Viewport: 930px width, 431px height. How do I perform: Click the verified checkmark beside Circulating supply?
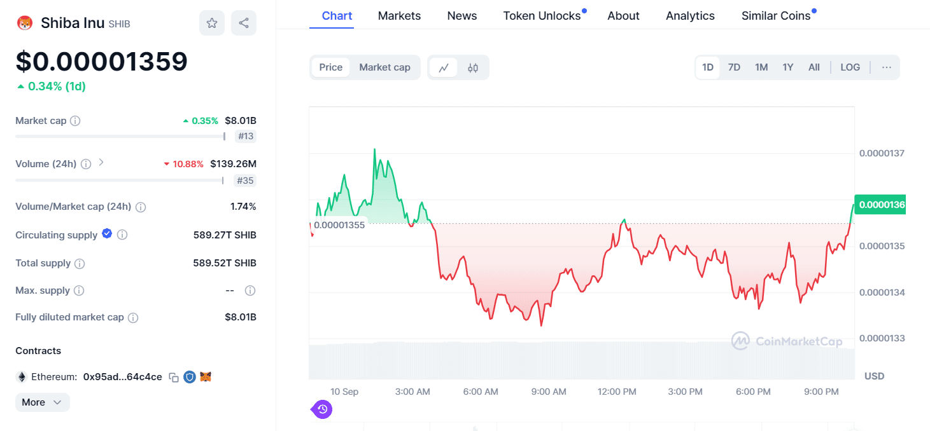click(x=106, y=234)
